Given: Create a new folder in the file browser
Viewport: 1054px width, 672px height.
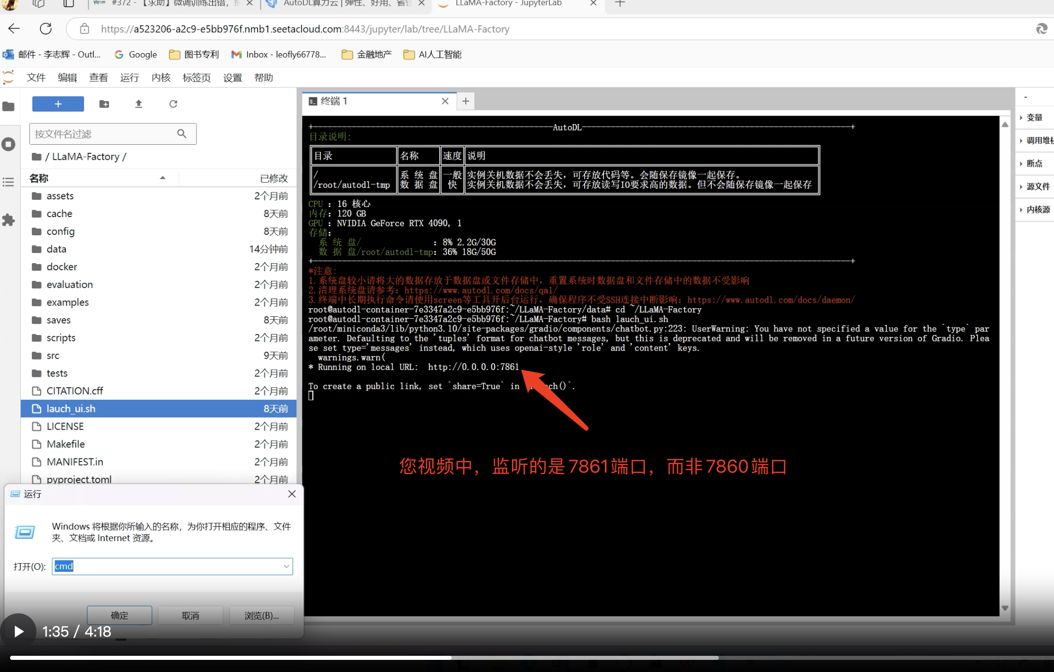Looking at the screenshot, I should tap(104, 104).
